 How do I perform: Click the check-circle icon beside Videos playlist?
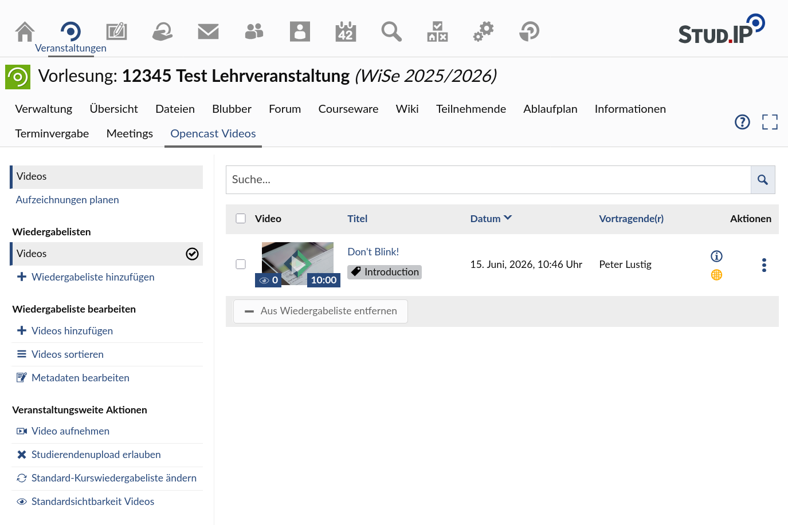click(192, 254)
